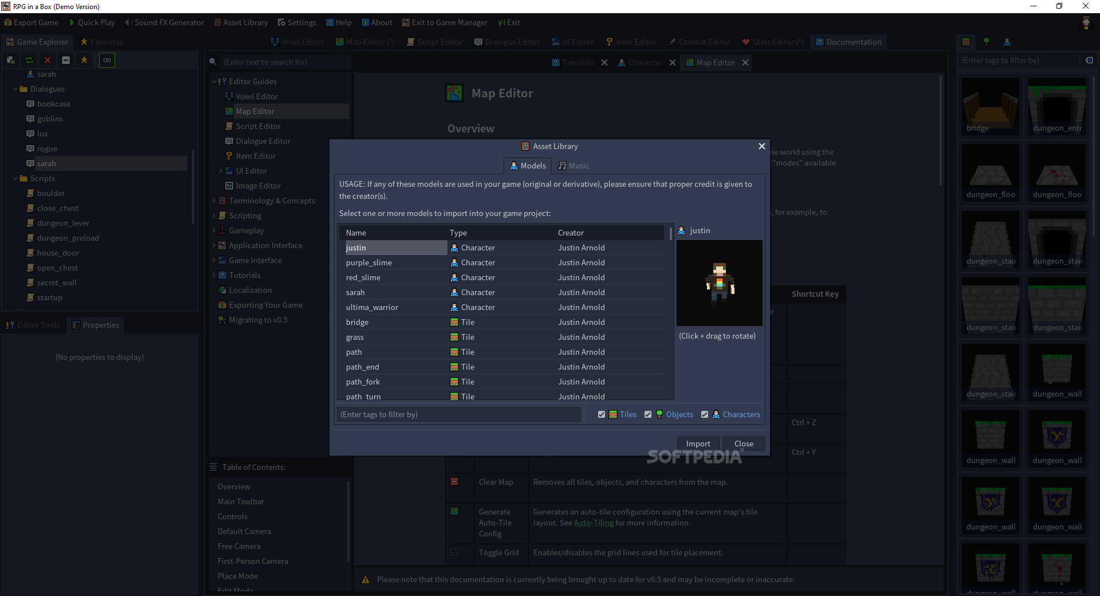
Task: Switch to the Music tab in Asset Library
Action: coord(573,166)
